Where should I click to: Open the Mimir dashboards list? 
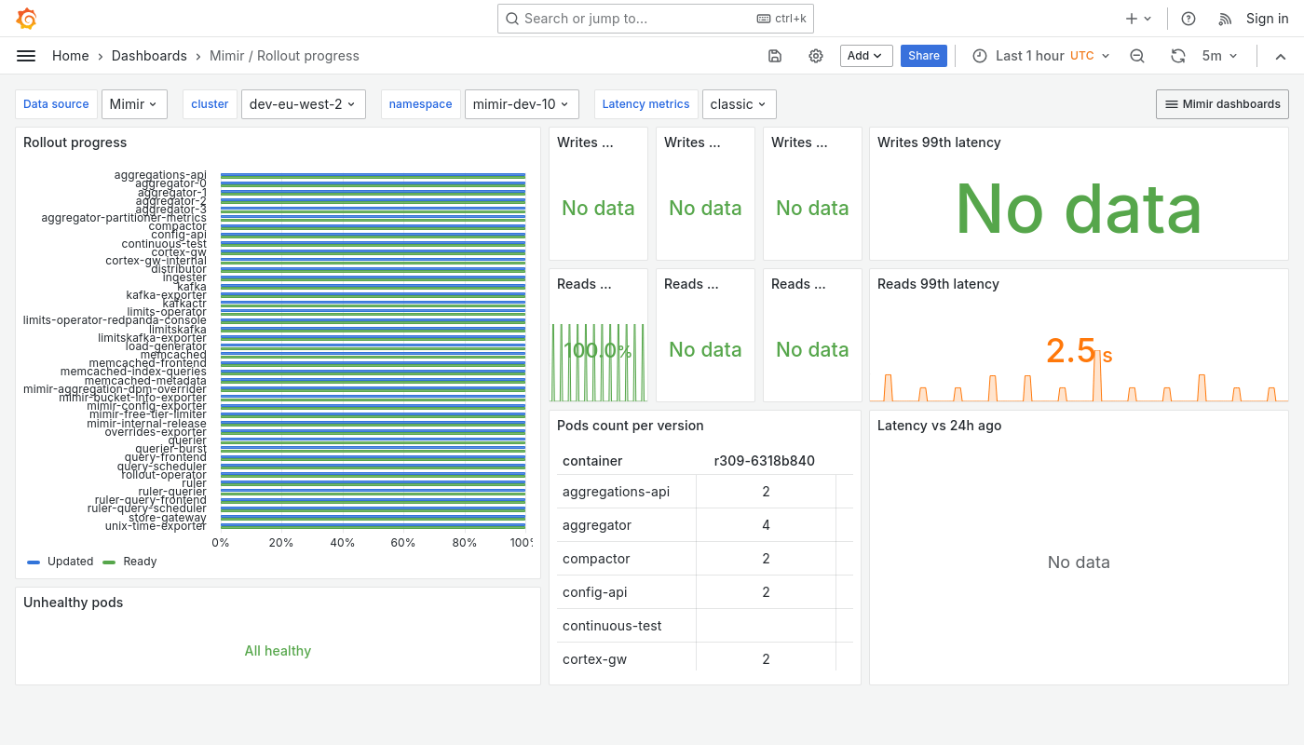click(1221, 103)
